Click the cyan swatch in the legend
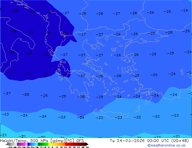192x148 pixels. tap(37, 144)
